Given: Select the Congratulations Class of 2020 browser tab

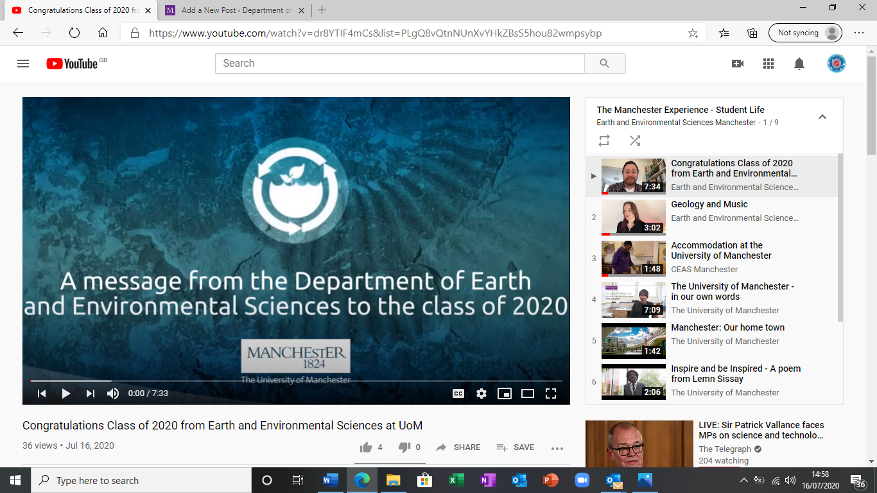Looking at the screenshot, I should [80, 10].
